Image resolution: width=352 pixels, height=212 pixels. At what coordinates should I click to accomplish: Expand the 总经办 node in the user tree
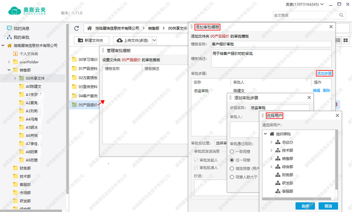click(x=271, y=142)
